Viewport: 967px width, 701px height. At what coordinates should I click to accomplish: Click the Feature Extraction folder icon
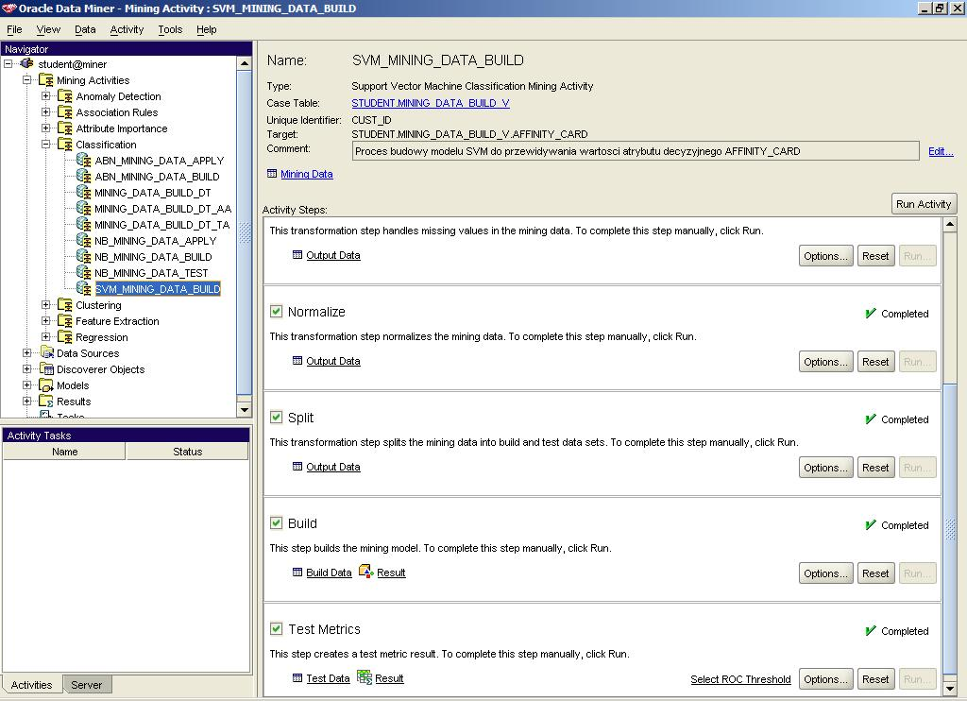click(x=65, y=321)
